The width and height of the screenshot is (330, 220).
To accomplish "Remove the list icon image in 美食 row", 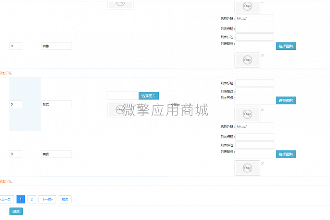I will pos(263,164).
